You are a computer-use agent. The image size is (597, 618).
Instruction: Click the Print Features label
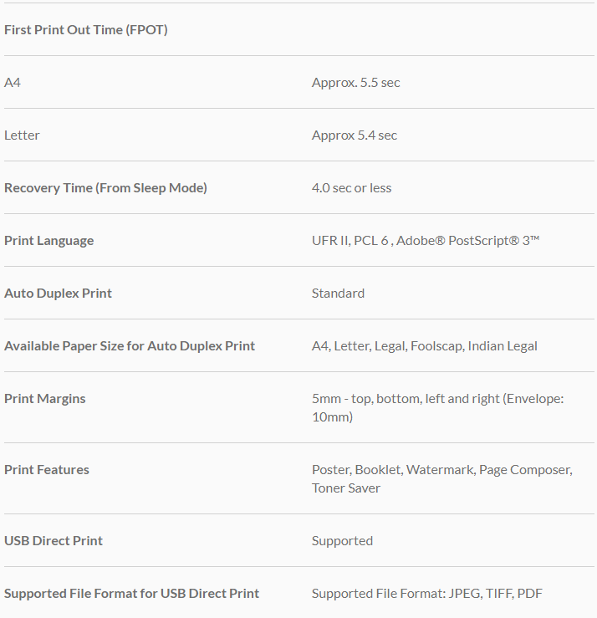pos(47,470)
